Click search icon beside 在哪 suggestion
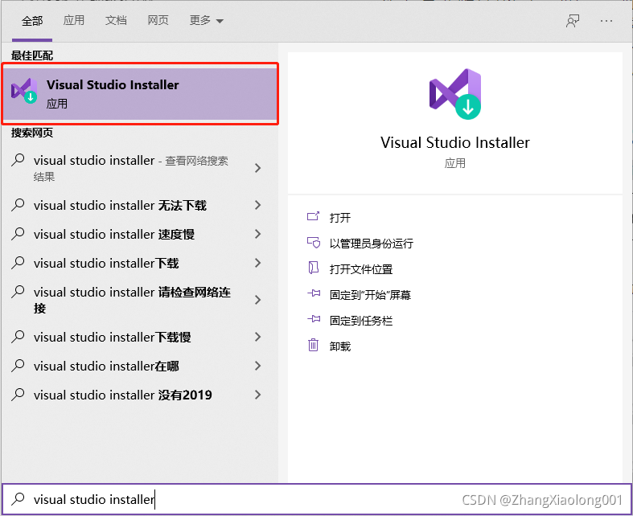The width and height of the screenshot is (633, 516). click(18, 366)
